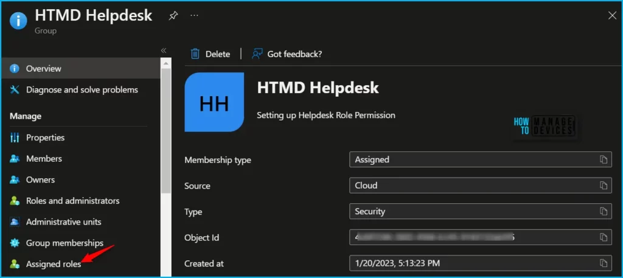Copy the Object Id value

pyautogui.click(x=604, y=237)
